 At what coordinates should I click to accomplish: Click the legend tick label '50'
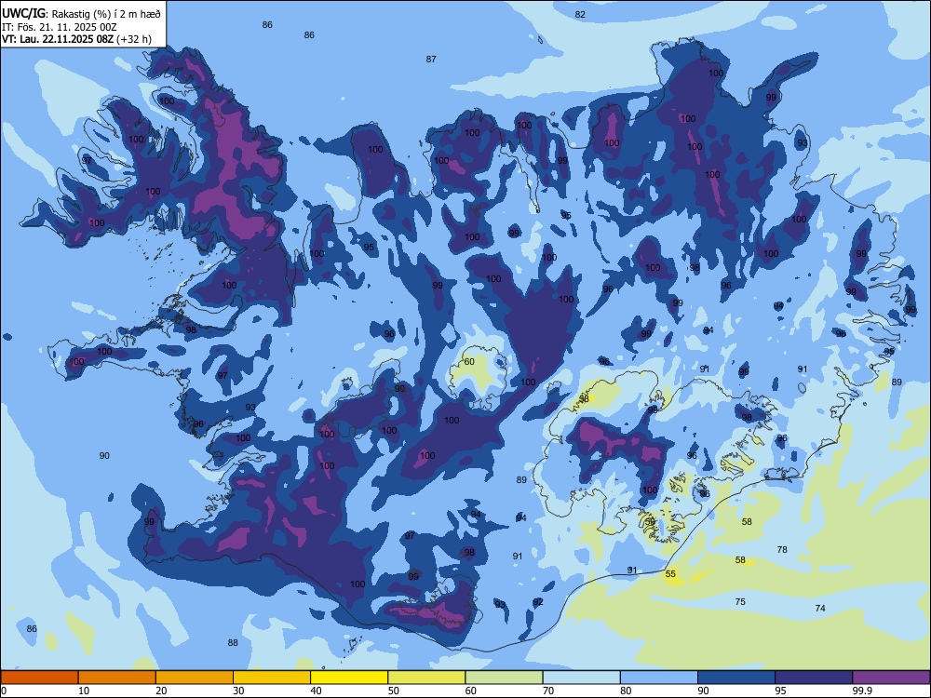point(394,691)
